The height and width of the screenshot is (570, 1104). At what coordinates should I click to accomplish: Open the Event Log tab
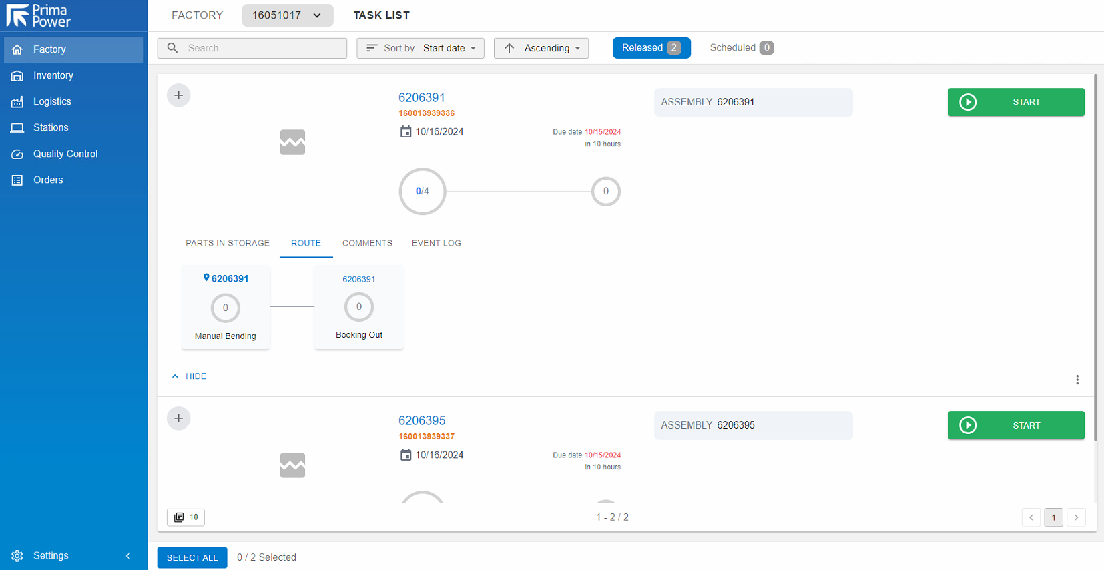[x=436, y=243]
